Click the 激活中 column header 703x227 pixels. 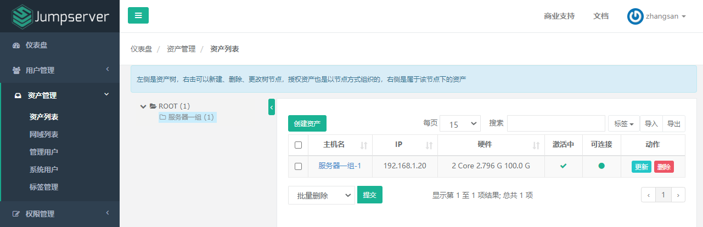click(564, 145)
